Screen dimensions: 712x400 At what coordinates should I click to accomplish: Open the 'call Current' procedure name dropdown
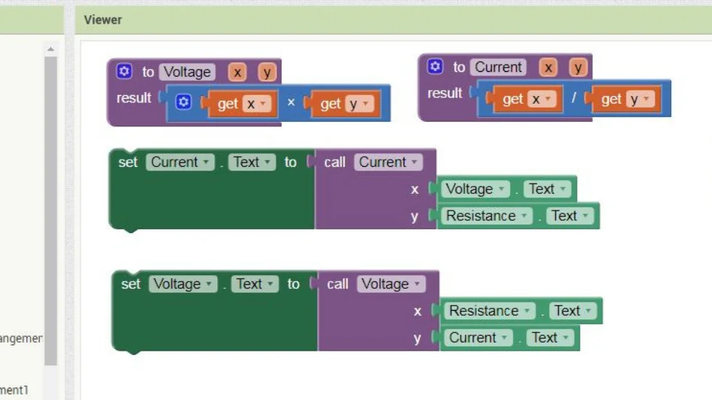click(388, 162)
